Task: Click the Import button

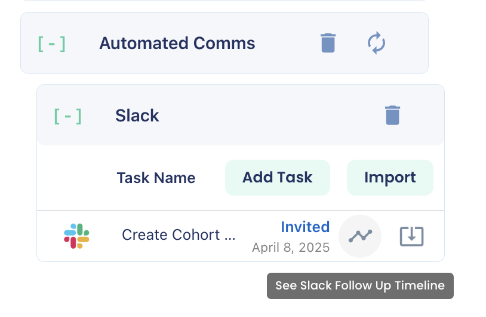Action: (x=390, y=178)
